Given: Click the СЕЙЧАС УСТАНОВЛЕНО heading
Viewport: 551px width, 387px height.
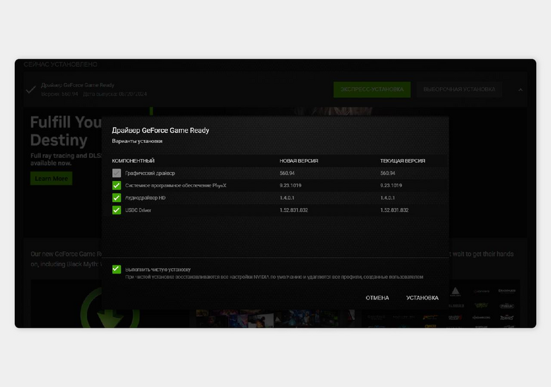Looking at the screenshot, I should point(61,64).
